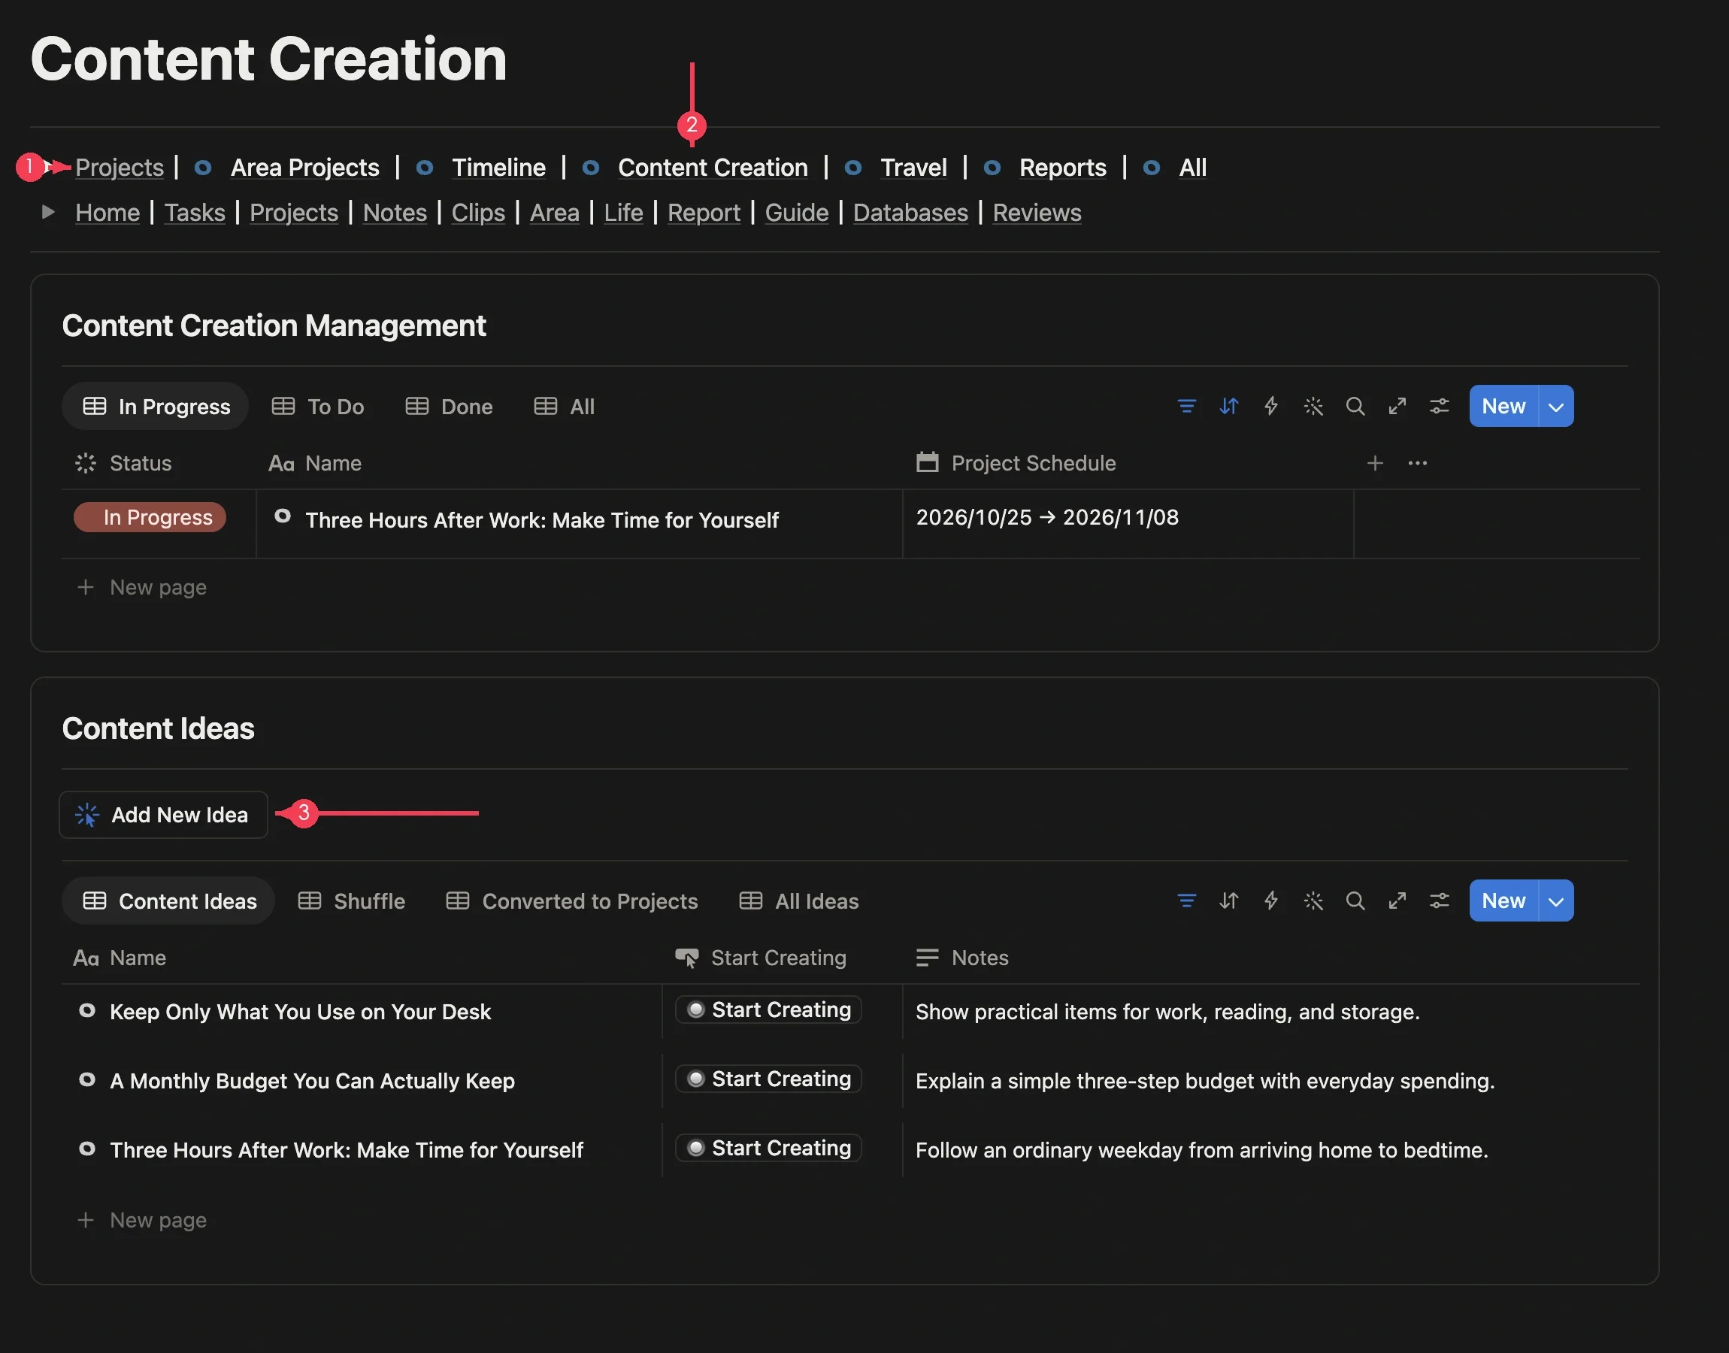Open settings sliders icon in Content Ideas toolbar
1729x1353 pixels.
(1439, 900)
